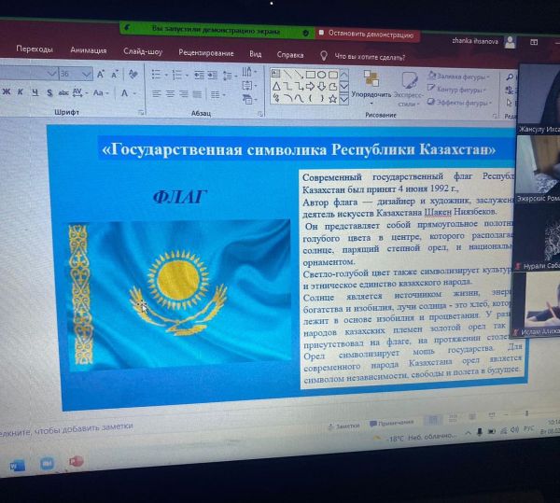The width and height of the screenshot is (560, 503).
Task: Toggle bold formatting (Ж)
Action: [7, 92]
